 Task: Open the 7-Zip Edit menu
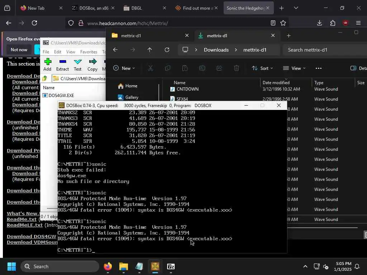coord(58,52)
